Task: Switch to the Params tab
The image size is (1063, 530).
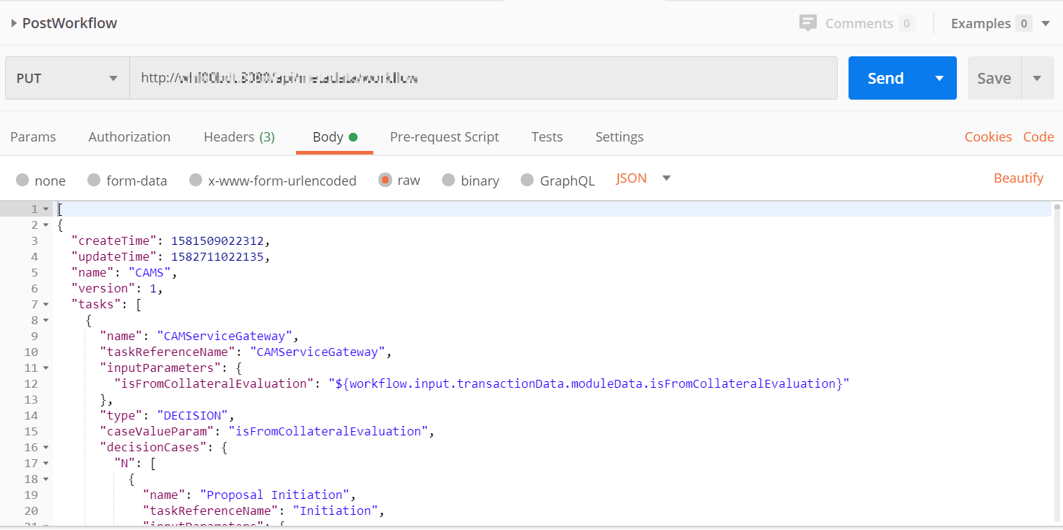Action: point(33,137)
